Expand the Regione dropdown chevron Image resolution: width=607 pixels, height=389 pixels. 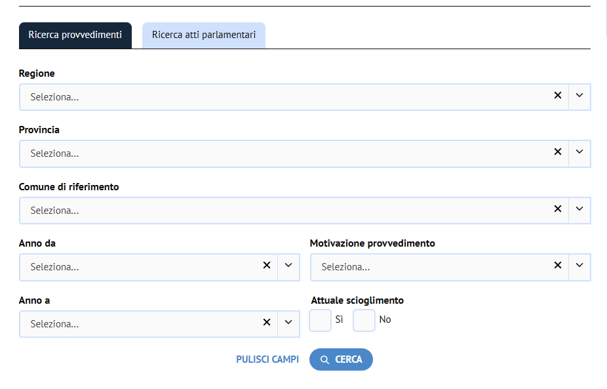tap(579, 95)
